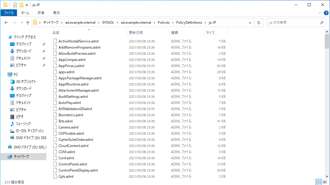
Task: Navigate up to parent folder with up arrow
Action: (28, 22)
